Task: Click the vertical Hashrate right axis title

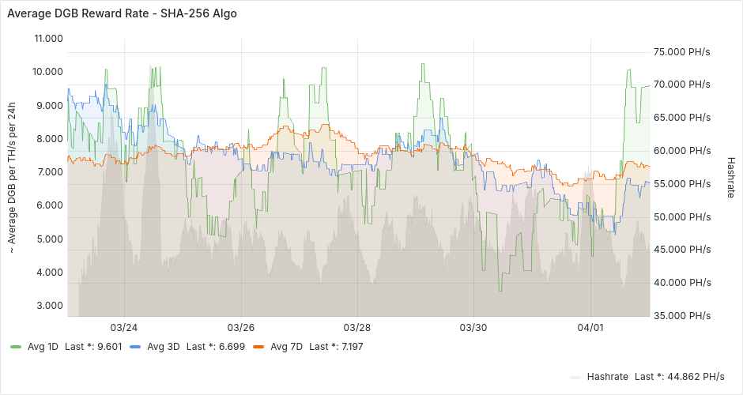Action: [731, 176]
